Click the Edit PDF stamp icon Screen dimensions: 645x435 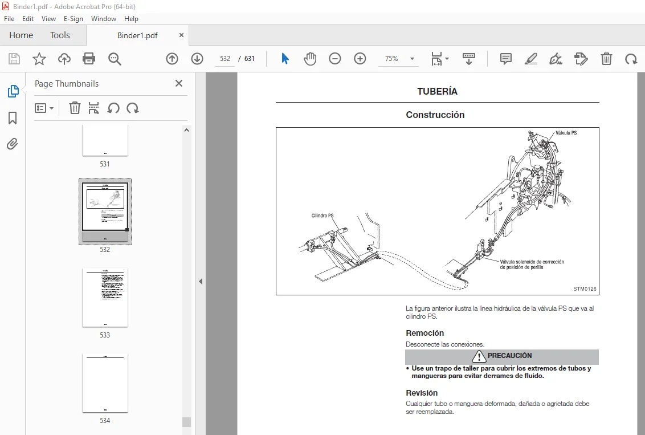(x=581, y=59)
